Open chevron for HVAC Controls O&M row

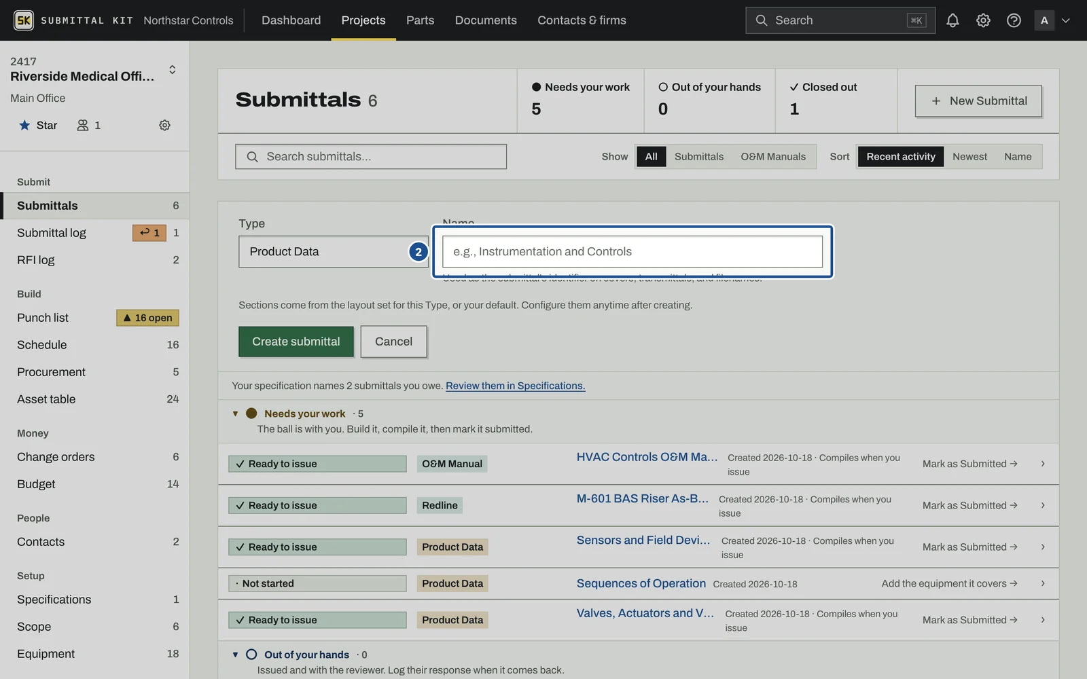pyautogui.click(x=1043, y=464)
